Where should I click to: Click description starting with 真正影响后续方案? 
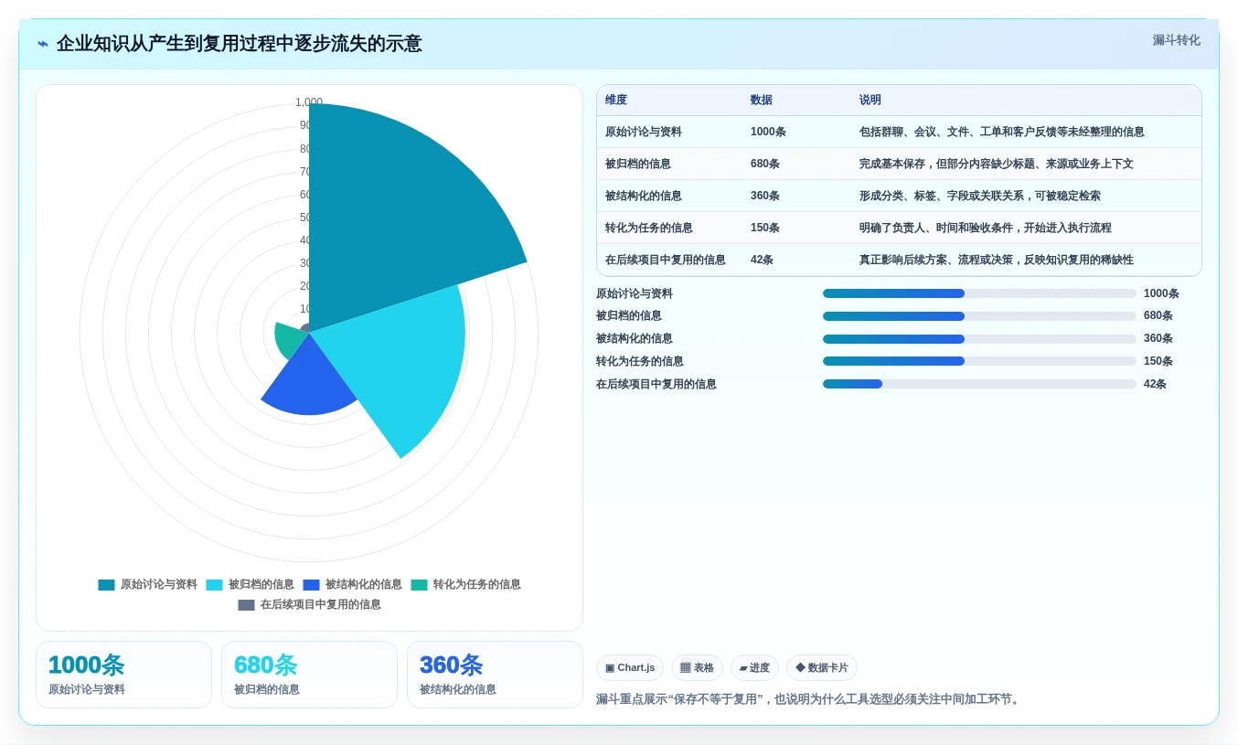[997, 261]
